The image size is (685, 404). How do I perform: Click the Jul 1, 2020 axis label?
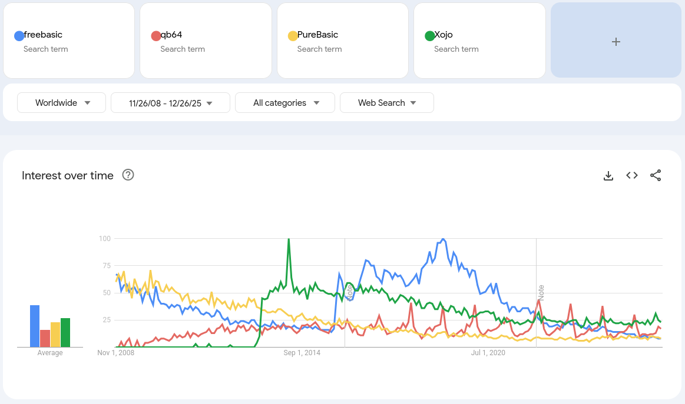click(488, 352)
